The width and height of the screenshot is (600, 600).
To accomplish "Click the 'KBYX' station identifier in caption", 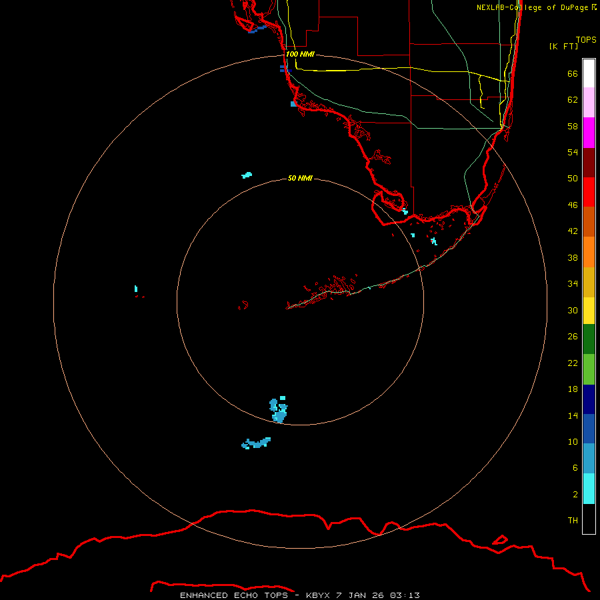I will click(x=317, y=595).
